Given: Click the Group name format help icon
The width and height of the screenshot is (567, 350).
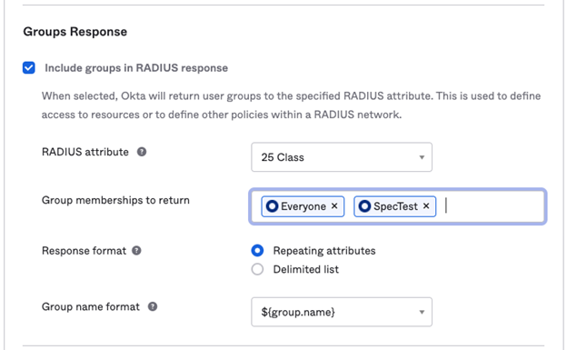Looking at the screenshot, I should pyautogui.click(x=153, y=306).
